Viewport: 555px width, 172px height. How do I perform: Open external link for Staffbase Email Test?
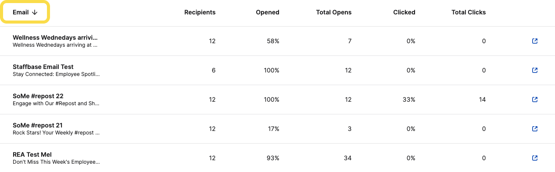pyautogui.click(x=535, y=70)
